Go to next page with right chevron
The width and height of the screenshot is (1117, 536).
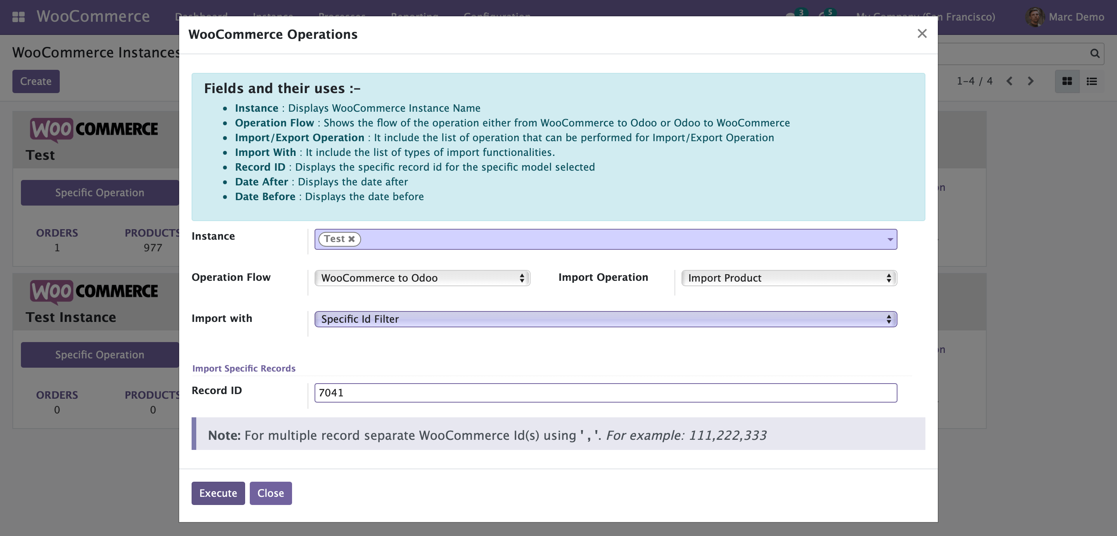coord(1031,81)
